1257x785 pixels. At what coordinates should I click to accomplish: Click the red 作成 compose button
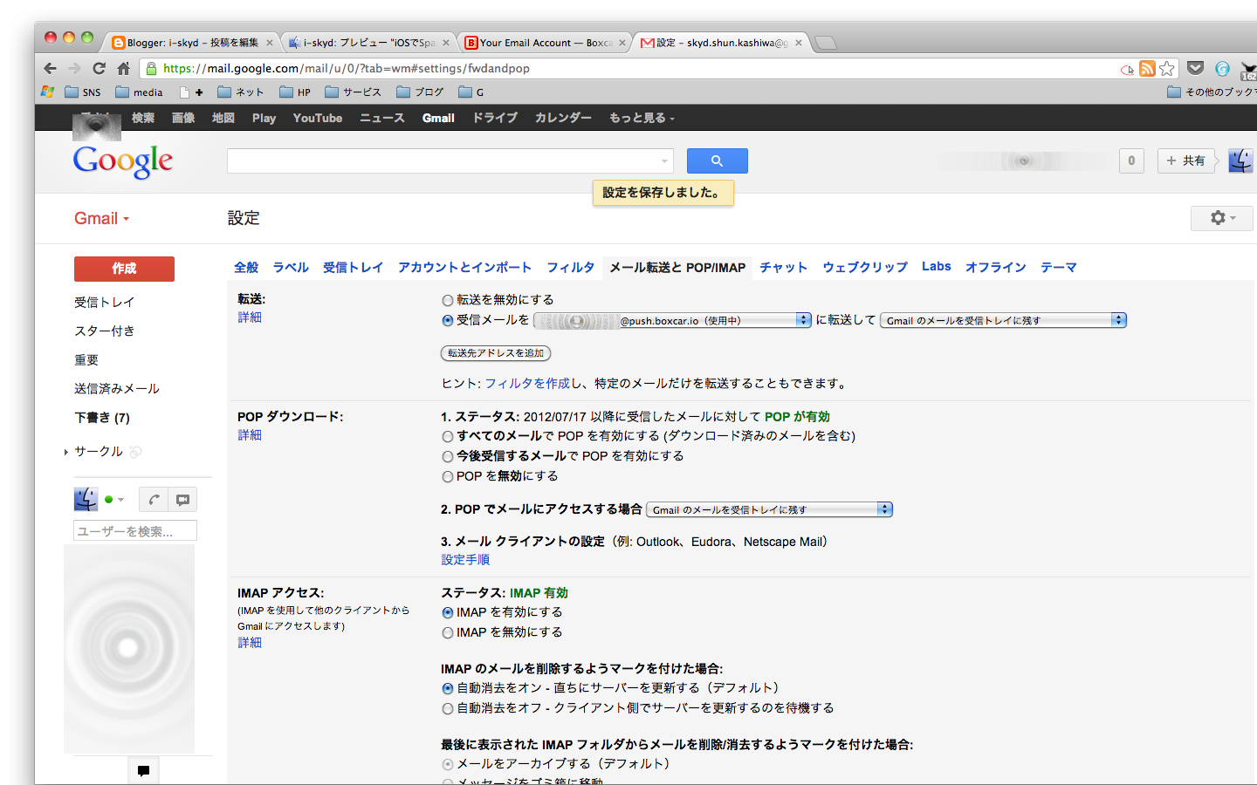124,269
